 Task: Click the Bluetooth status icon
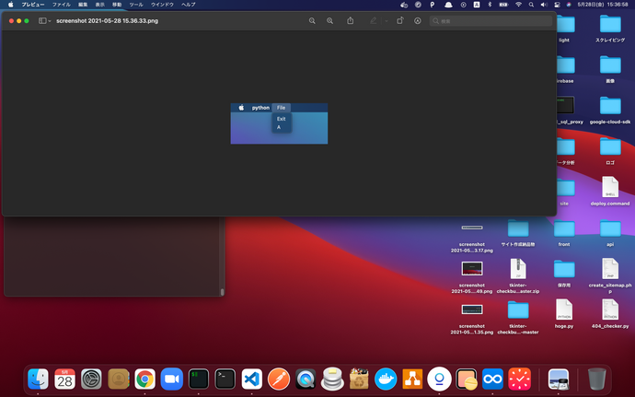490,5
